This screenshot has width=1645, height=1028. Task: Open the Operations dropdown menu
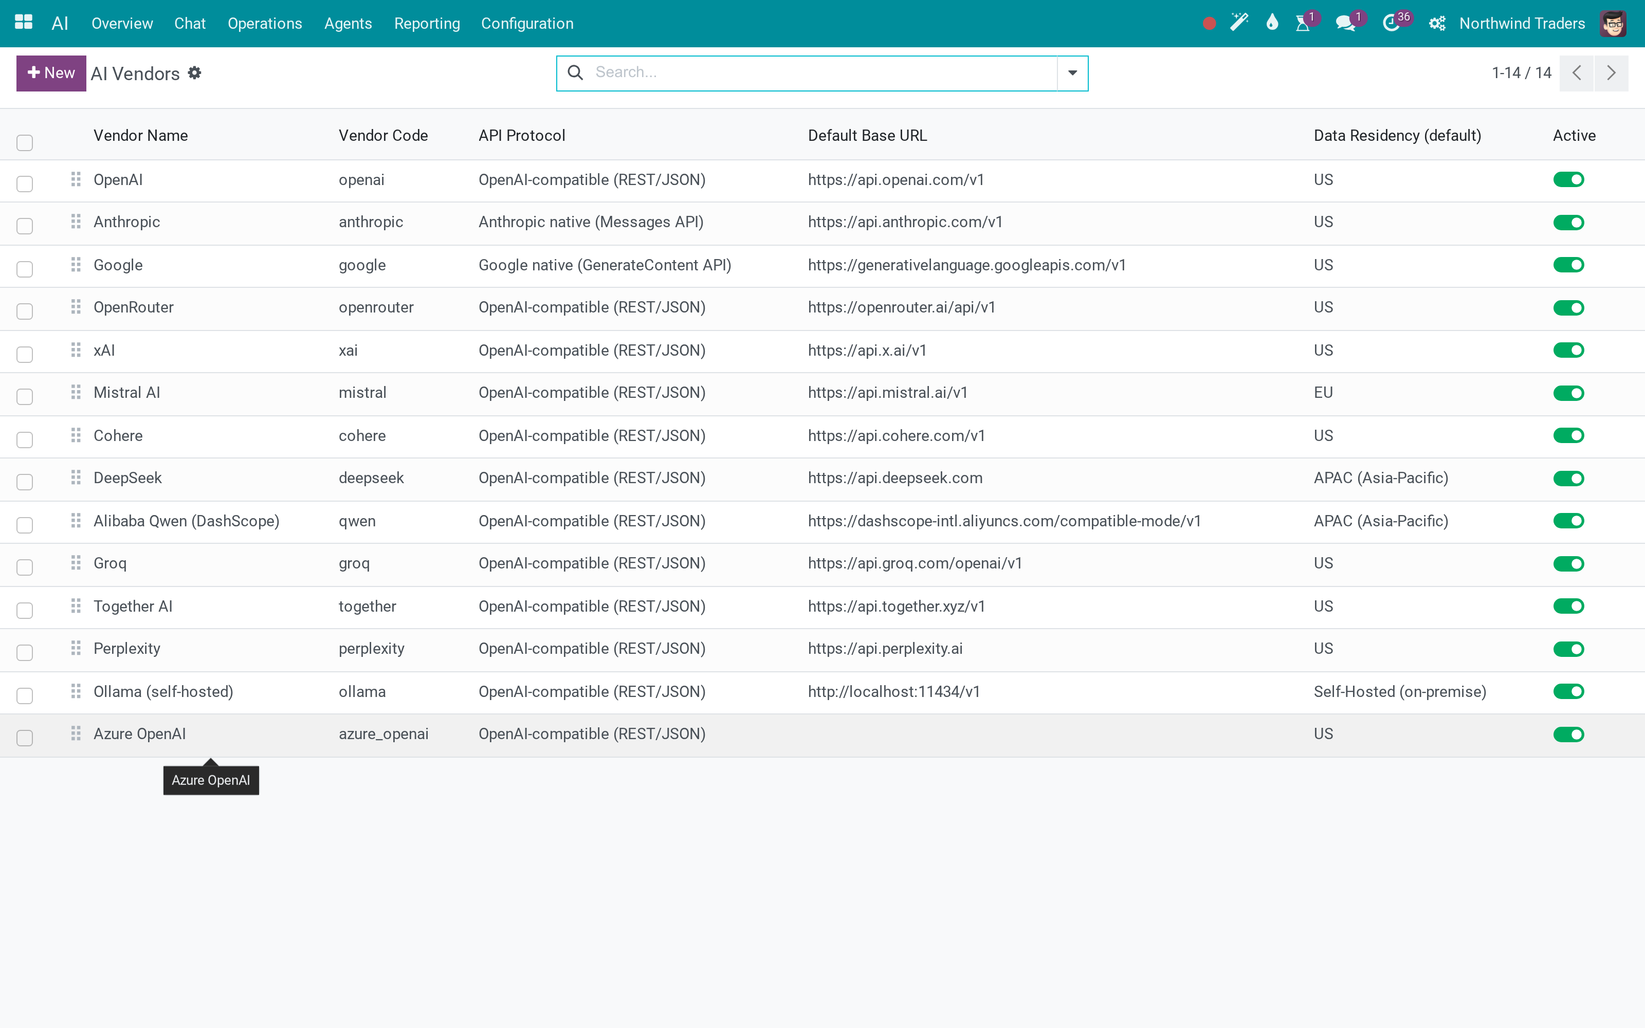(265, 24)
